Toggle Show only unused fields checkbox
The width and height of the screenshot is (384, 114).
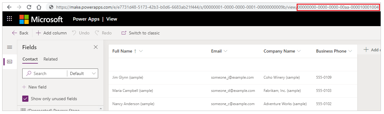click(x=25, y=99)
